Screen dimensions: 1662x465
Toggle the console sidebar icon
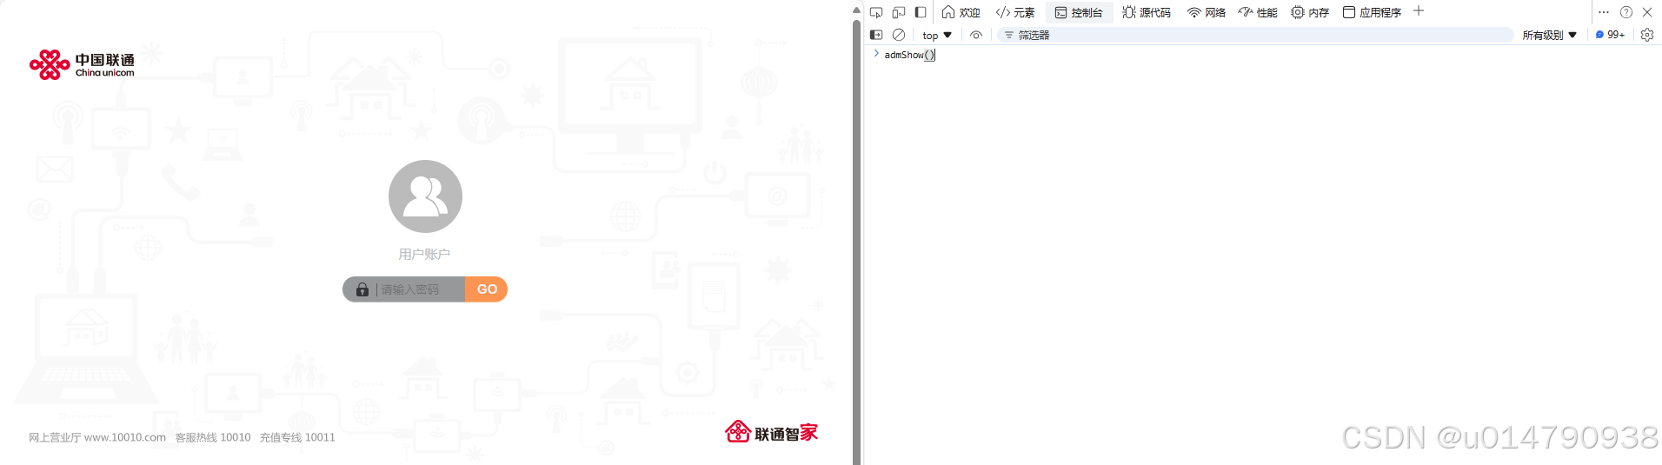pos(876,35)
